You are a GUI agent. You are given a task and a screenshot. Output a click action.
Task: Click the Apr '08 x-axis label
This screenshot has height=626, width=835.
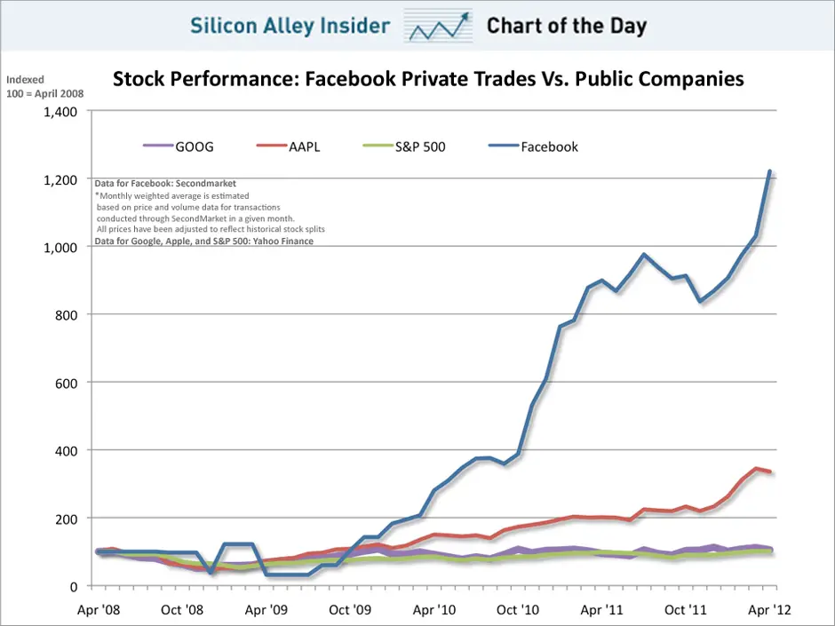click(99, 609)
